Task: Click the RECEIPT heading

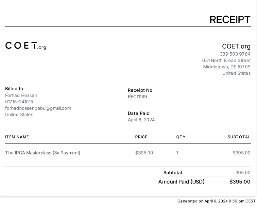Action: (x=230, y=20)
